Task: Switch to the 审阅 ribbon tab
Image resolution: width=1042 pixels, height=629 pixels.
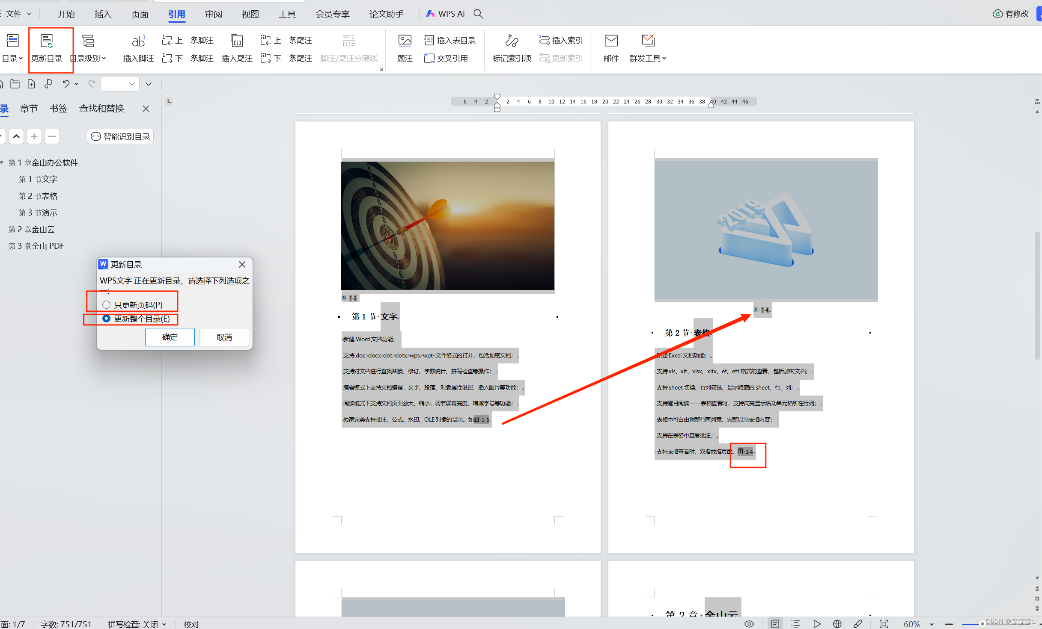Action: click(213, 14)
